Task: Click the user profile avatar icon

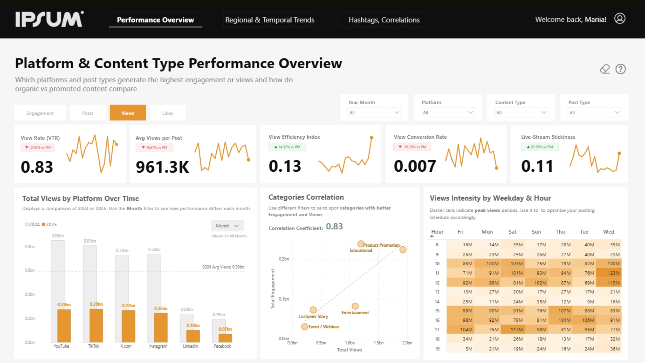Action: (x=620, y=18)
